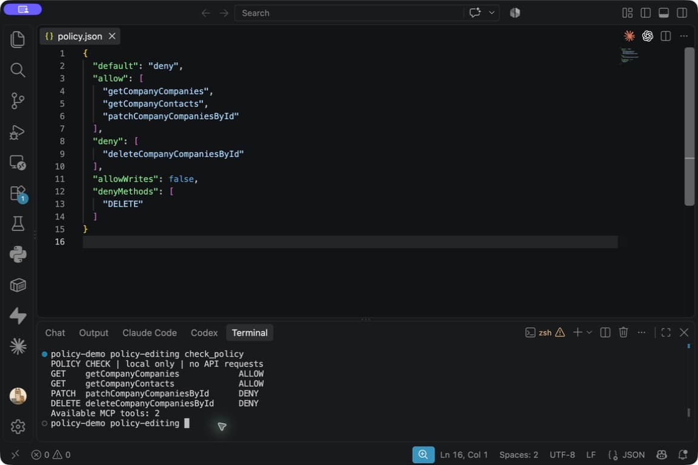Kill terminal with the trash icon

tap(623, 332)
